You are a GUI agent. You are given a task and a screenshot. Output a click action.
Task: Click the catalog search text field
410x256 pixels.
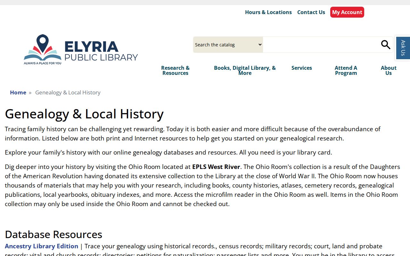(x=321, y=45)
